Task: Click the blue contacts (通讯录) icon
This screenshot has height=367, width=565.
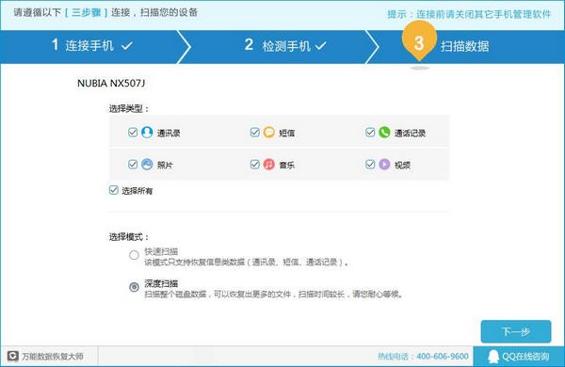Action: [147, 133]
